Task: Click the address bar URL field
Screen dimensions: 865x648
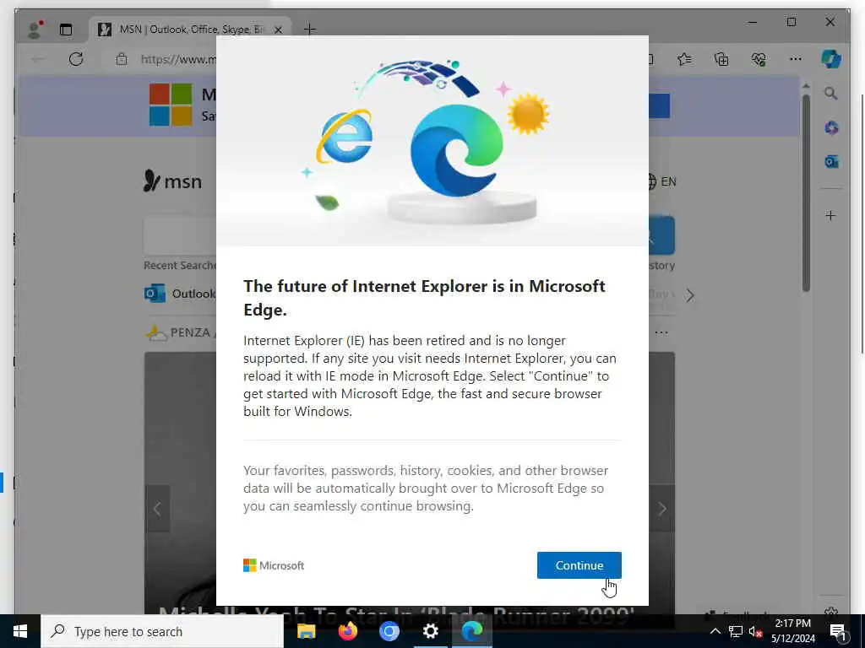Action: pyautogui.click(x=177, y=59)
